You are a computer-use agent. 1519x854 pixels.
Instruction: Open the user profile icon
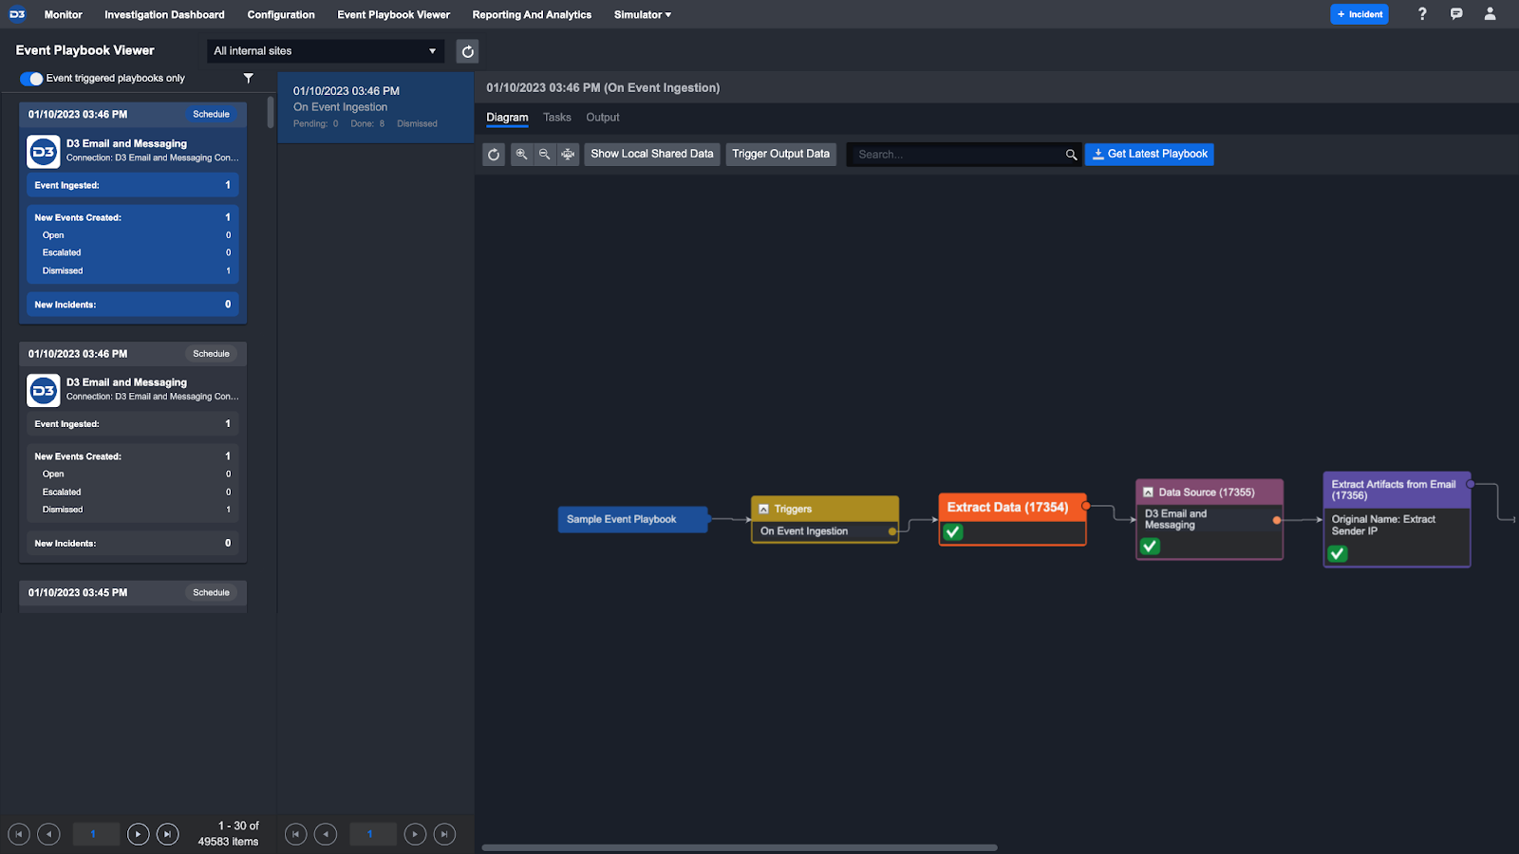click(1490, 14)
